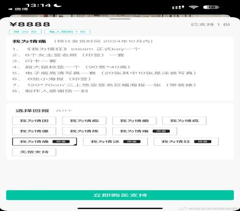This screenshot has height=211, width=240.
Task: Select the 我为情疯 reward option
Action: 184,121
